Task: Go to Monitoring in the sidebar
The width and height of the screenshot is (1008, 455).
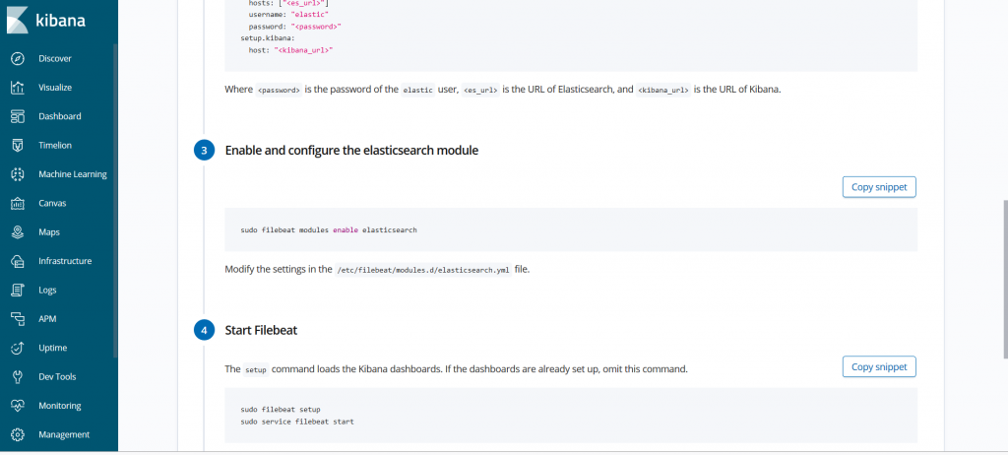Action: click(x=59, y=406)
